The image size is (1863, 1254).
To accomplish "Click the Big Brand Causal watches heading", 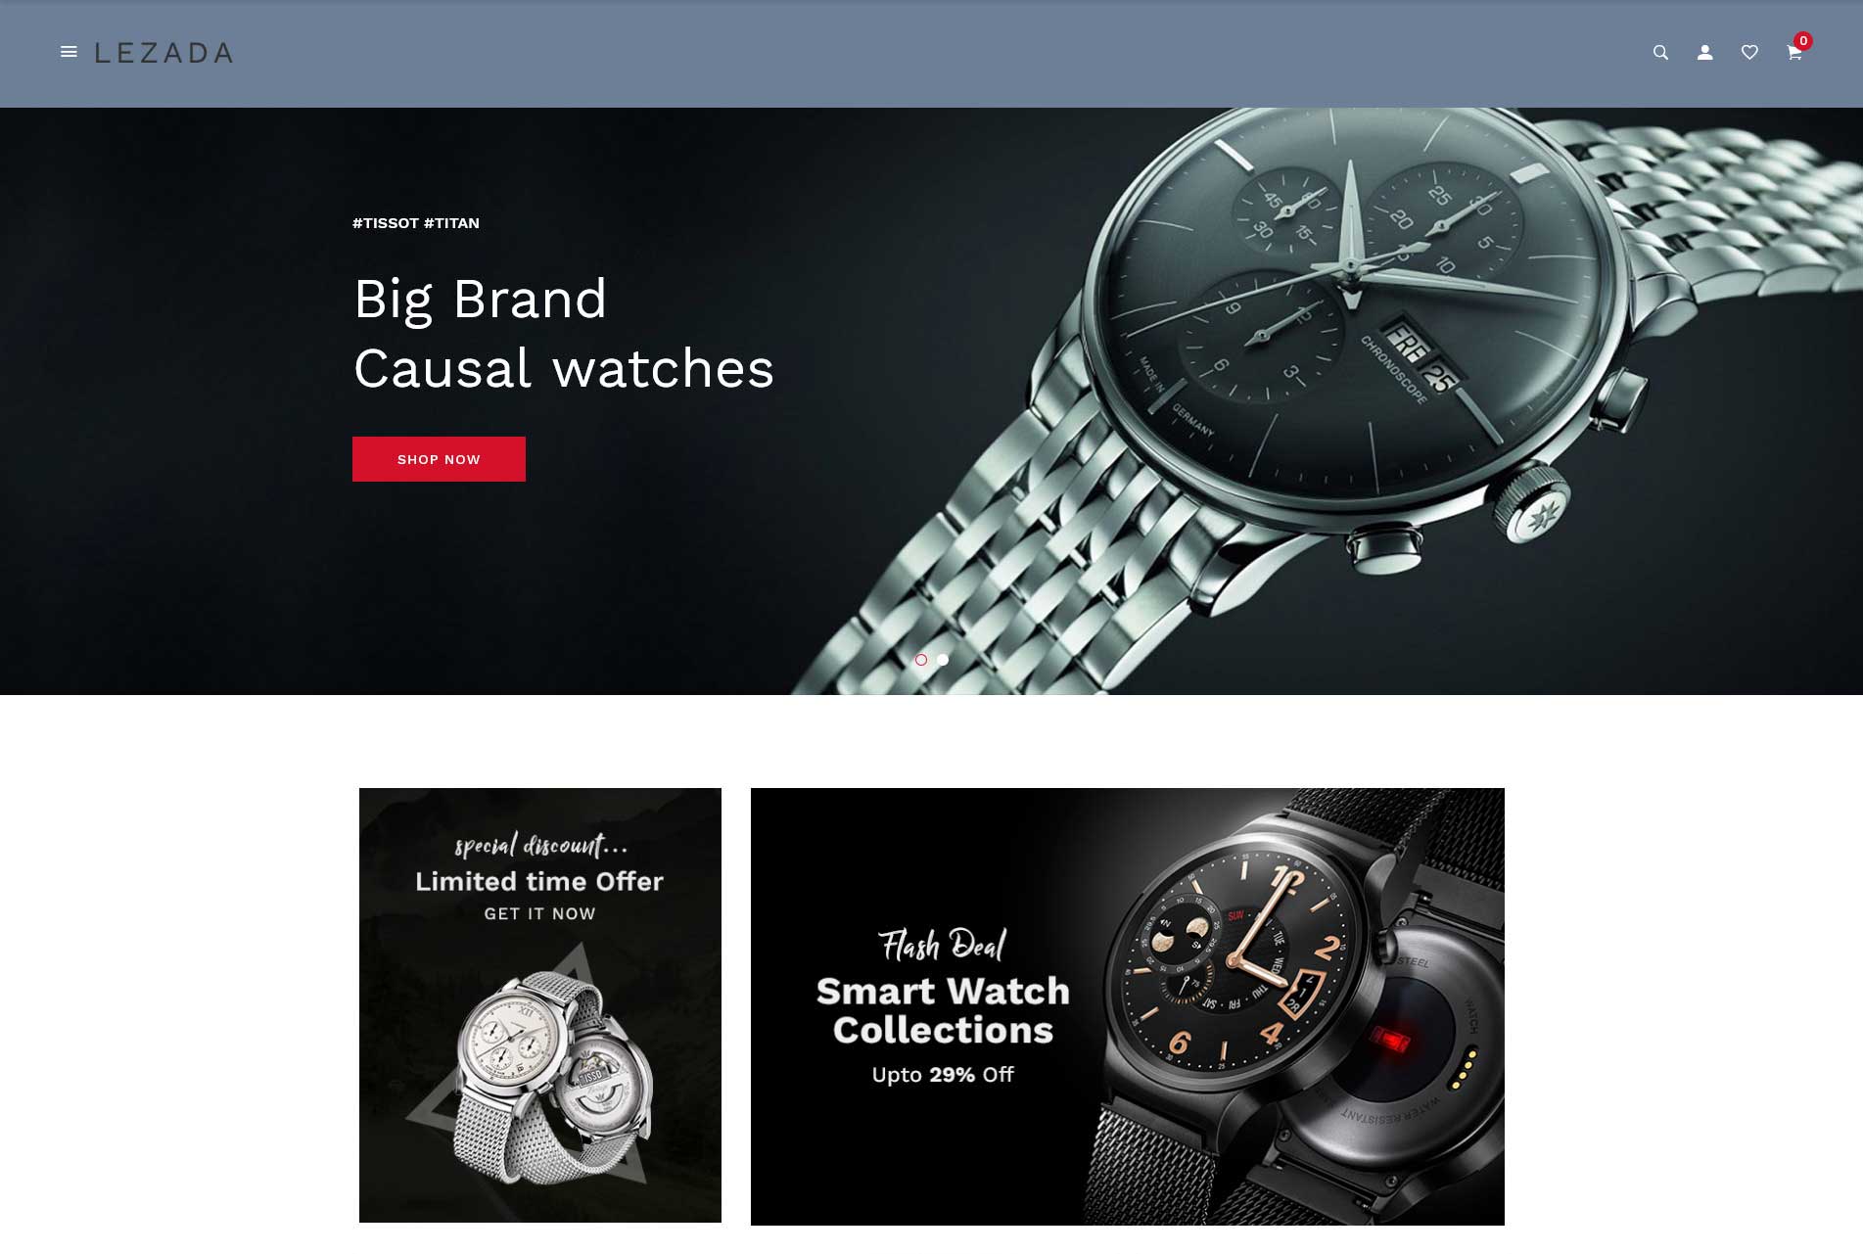I will (564, 333).
